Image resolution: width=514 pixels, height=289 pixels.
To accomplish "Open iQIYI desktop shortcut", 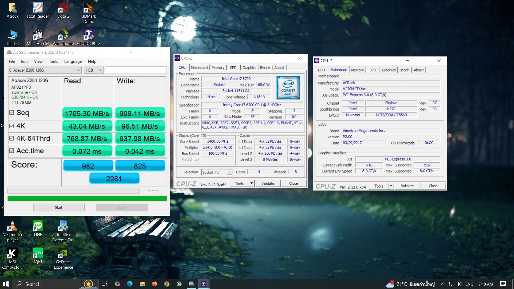I will [x=38, y=256].
